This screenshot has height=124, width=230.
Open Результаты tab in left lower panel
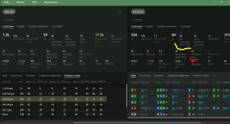point(16,75)
